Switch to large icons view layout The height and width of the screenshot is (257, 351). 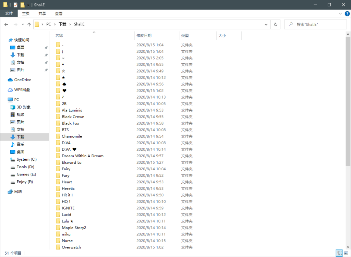(346, 253)
